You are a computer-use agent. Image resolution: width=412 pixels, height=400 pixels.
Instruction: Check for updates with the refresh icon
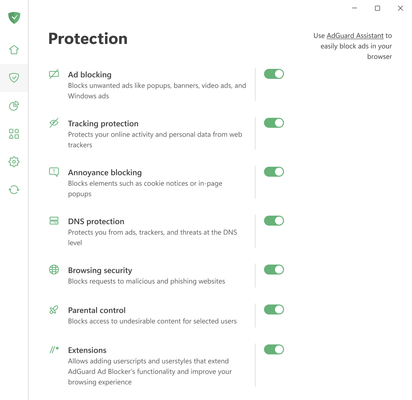tap(14, 190)
